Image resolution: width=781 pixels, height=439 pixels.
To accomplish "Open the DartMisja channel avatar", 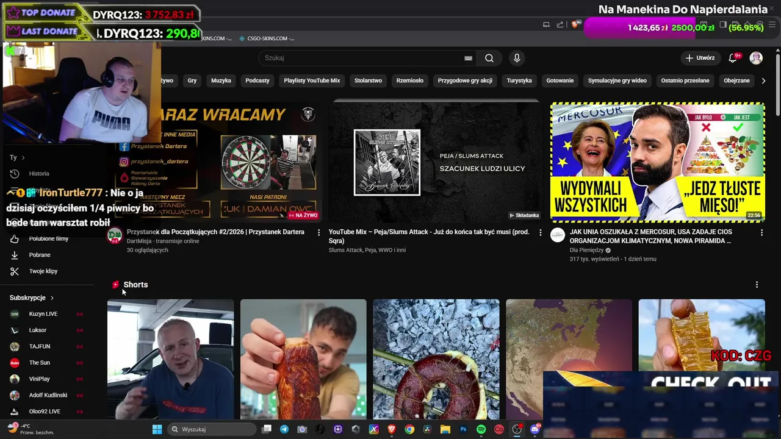I will [x=115, y=236].
